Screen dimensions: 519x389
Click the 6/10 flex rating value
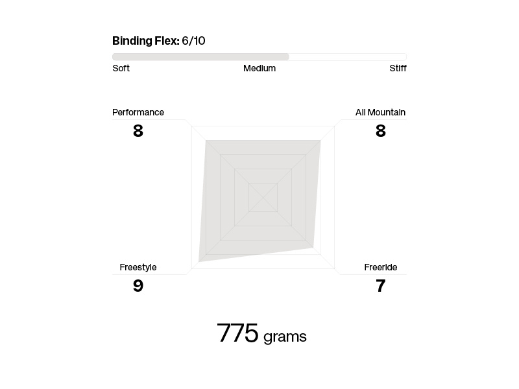click(193, 41)
